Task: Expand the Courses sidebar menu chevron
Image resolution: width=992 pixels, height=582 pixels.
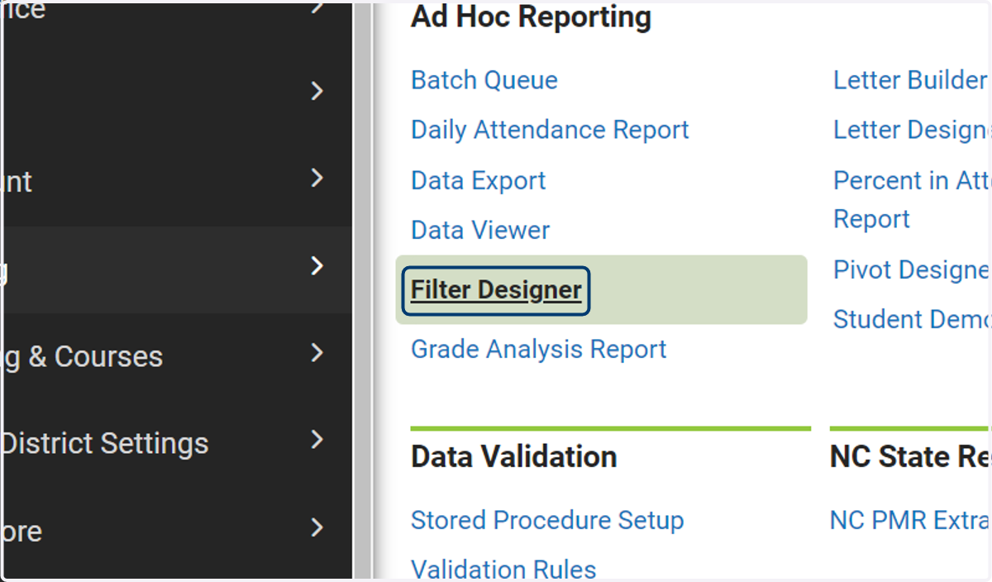Action: point(317,353)
